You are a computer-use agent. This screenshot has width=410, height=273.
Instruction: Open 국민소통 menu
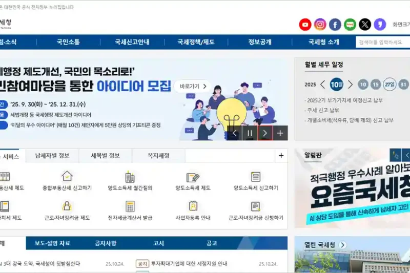point(68,42)
